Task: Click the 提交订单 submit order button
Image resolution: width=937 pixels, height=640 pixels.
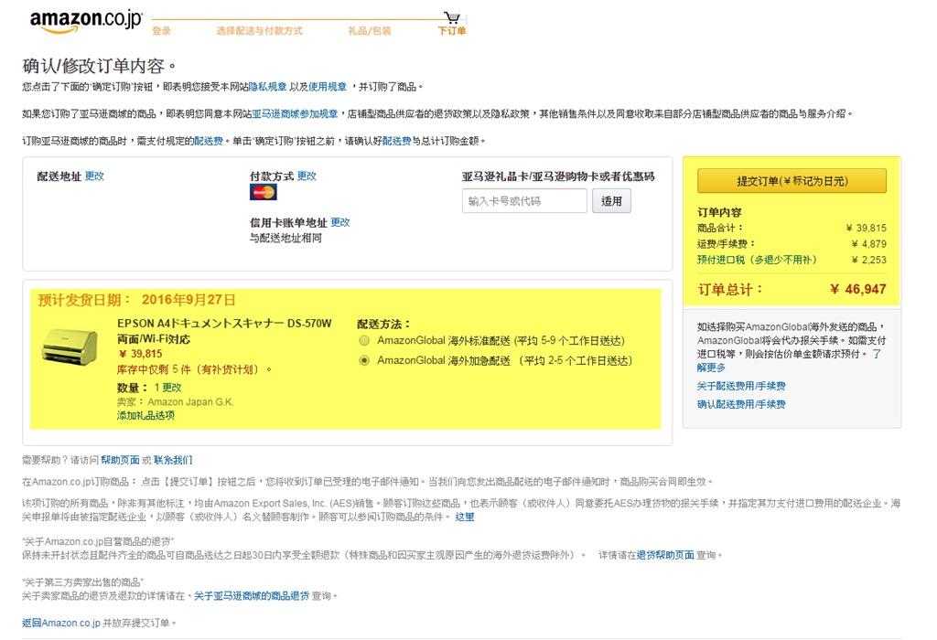Action: point(792,181)
